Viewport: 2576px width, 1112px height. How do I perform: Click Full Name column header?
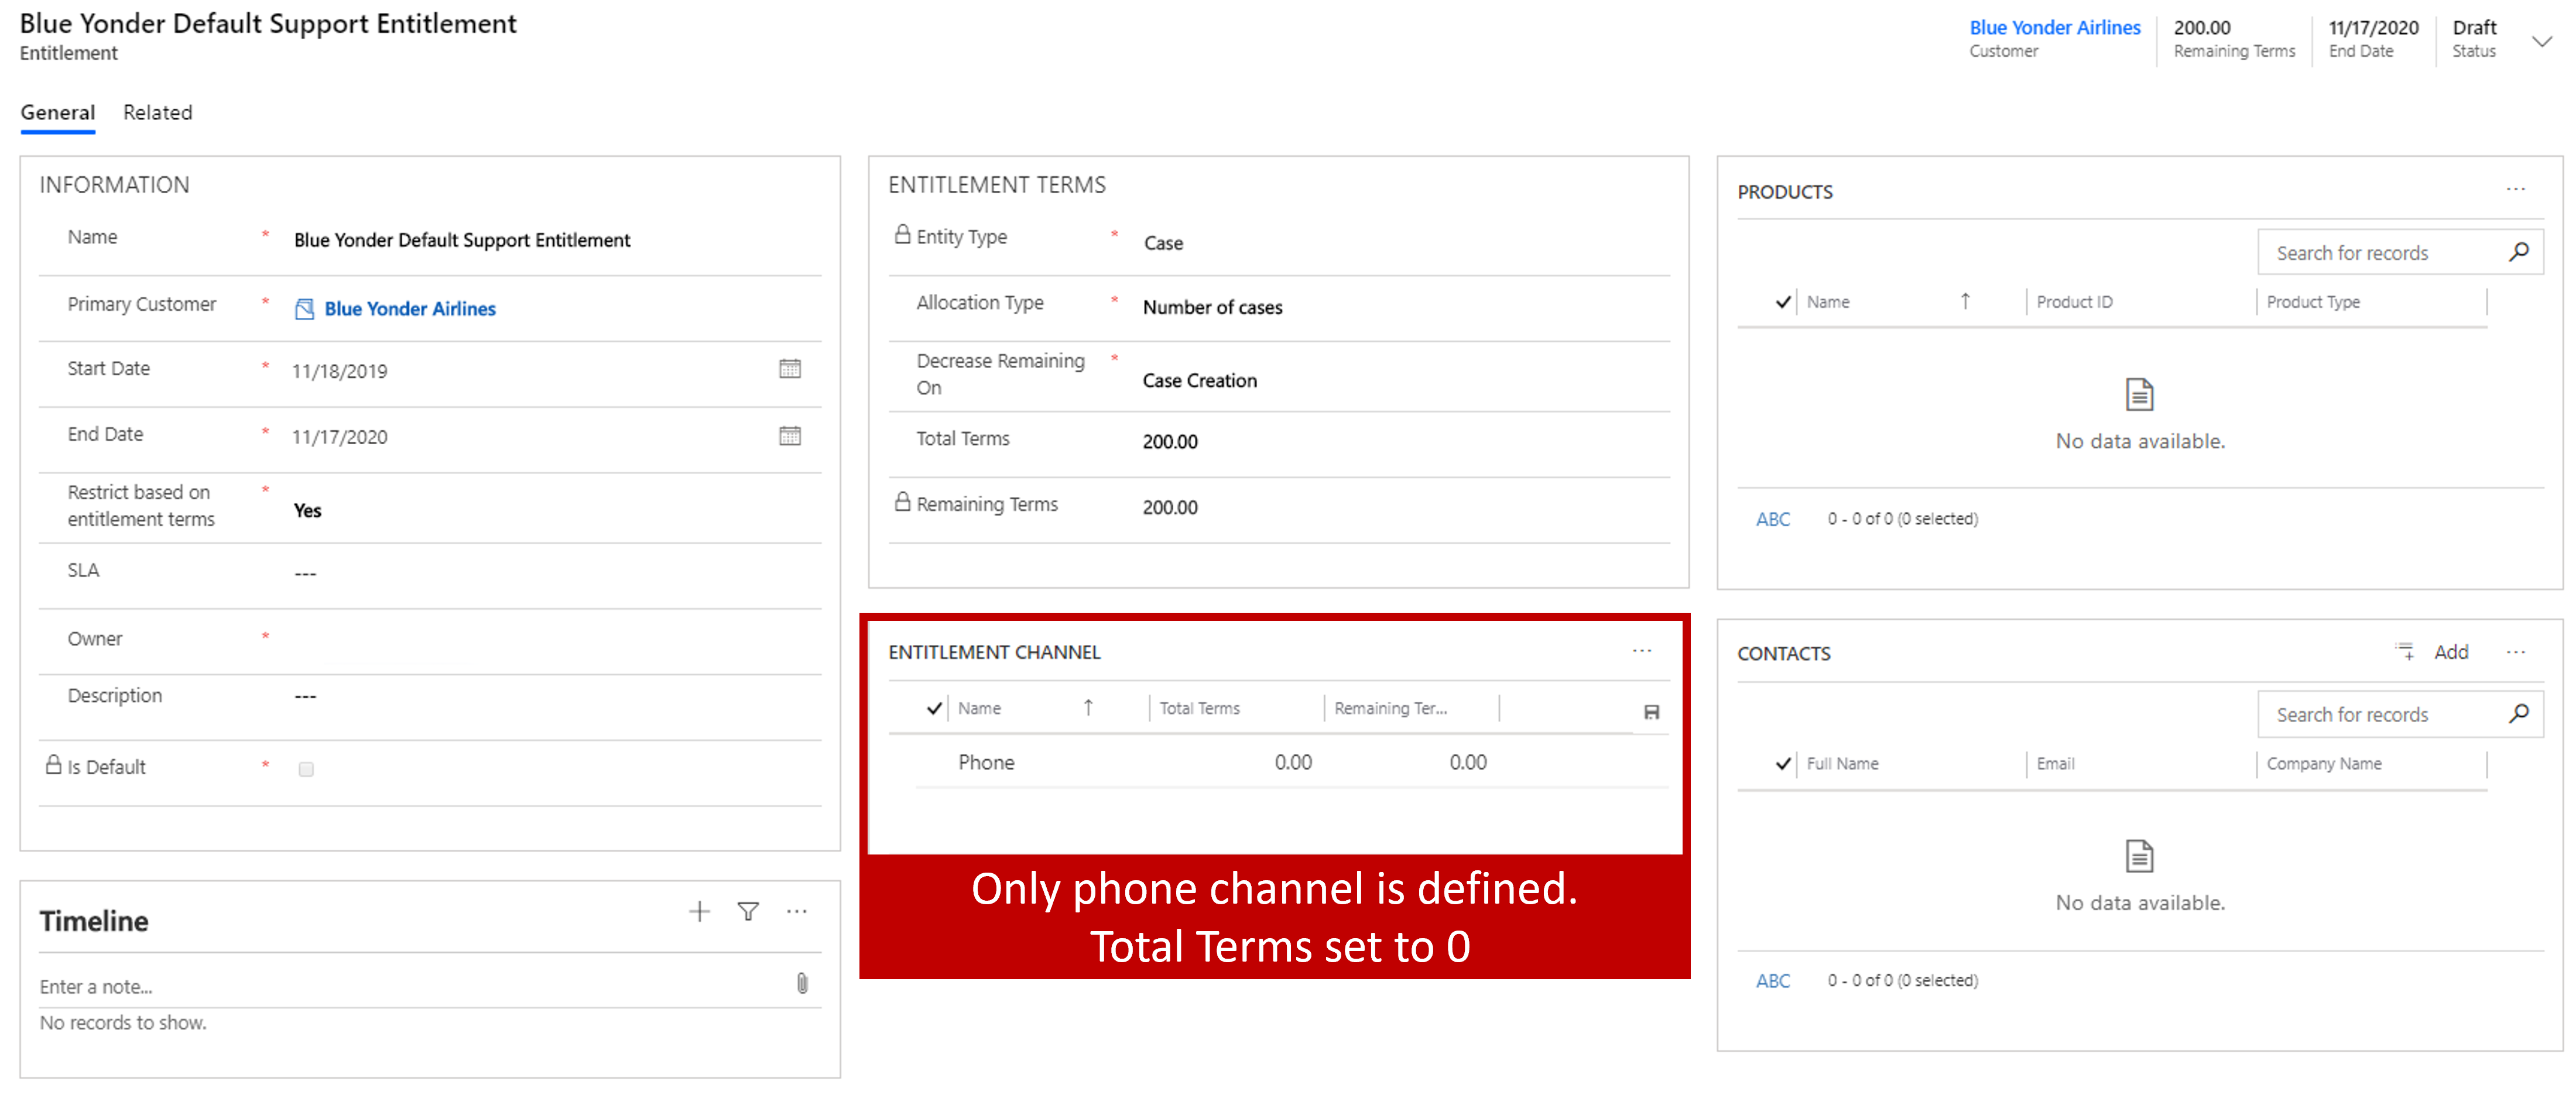(x=1842, y=764)
